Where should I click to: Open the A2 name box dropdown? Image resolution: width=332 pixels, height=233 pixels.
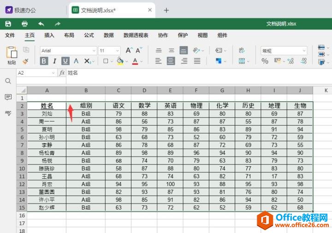pyautogui.click(x=53, y=73)
